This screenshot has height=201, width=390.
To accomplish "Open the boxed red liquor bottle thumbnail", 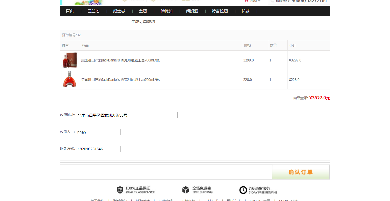I will pyautogui.click(x=70, y=60).
